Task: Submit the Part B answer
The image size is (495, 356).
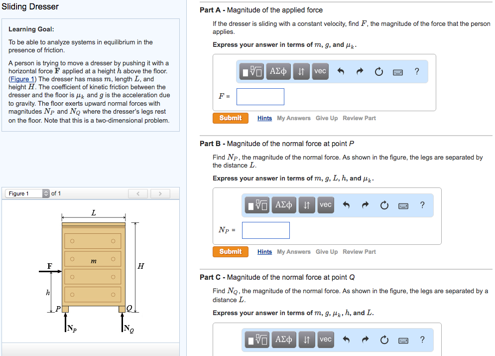Action: [231, 252]
